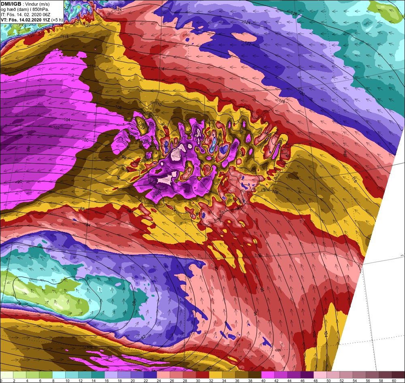405x383 pixels.
Task: Click the '114' contour label
Action: click(93, 66)
